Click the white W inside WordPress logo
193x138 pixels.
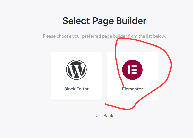click(76, 70)
